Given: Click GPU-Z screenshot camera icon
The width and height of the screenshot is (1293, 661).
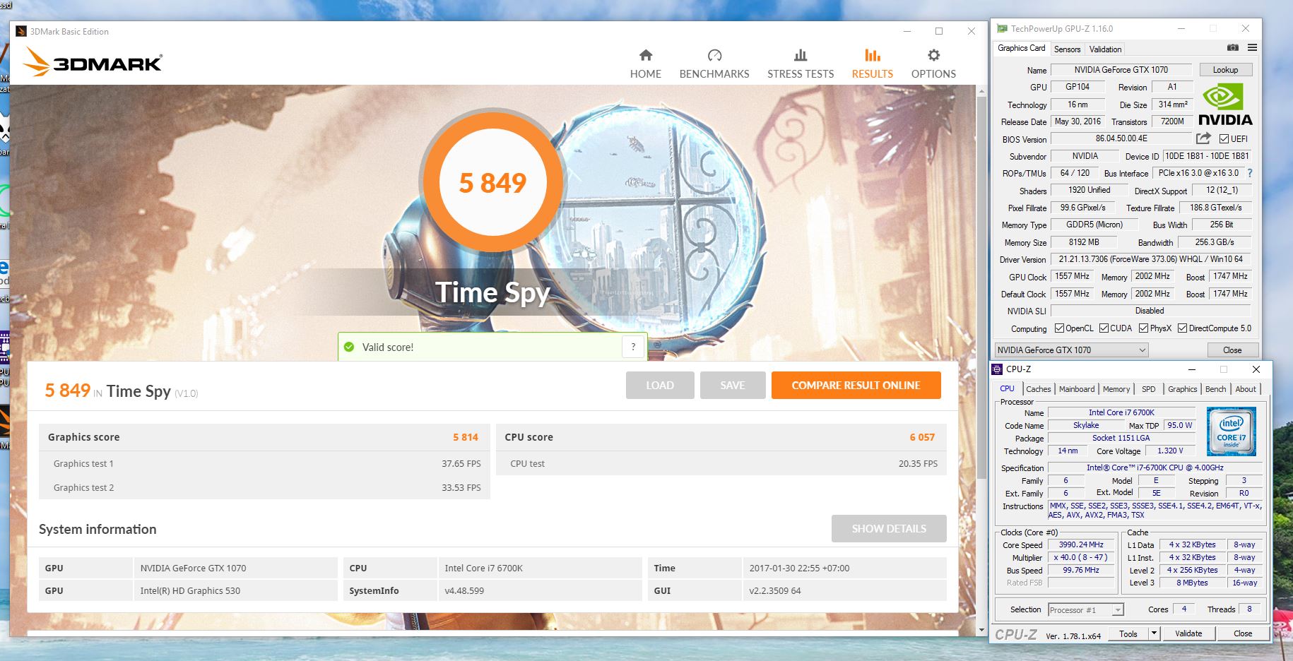Looking at the screenshot, I should coord(1233,48).
